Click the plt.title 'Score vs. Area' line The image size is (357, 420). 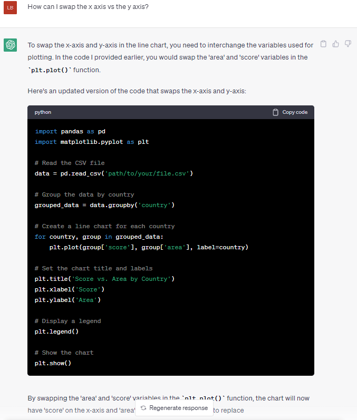coord(104,279)
